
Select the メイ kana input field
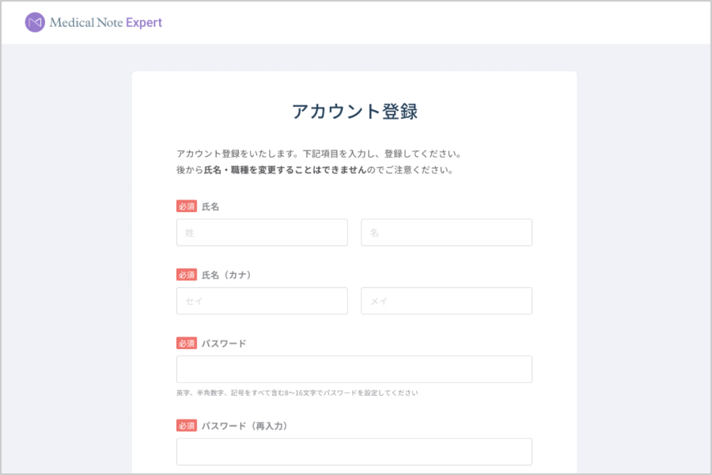coord(446,301)
